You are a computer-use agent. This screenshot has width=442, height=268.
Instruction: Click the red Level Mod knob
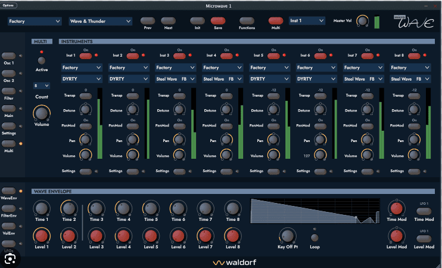[397, 236]
